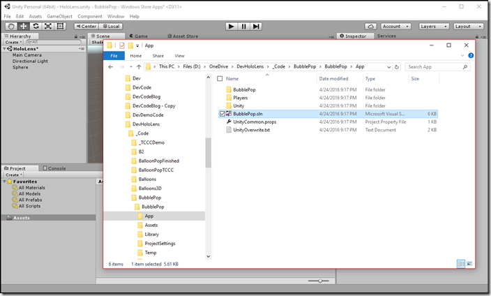Open Unity's GameObject menu

pyautogui.click(x=59, y=16)
